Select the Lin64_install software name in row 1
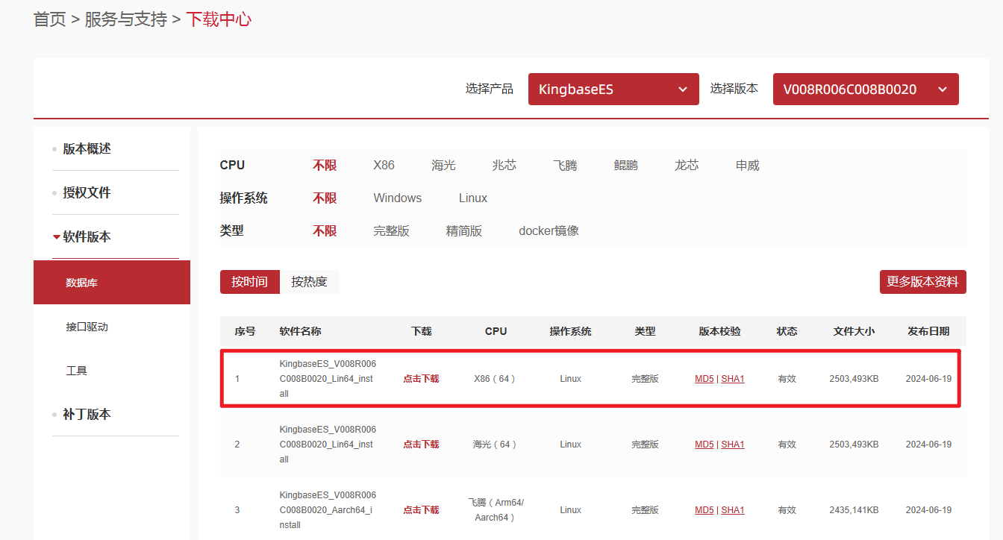Image resolution: width=1003 pixels, height=540 pixels. (x=328, y=379)
